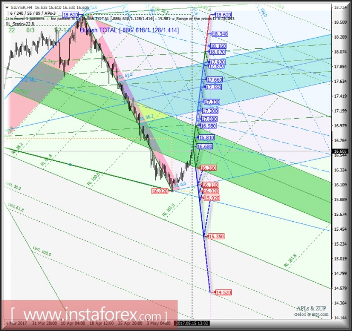
Task: Click the 18.724 price on the scale
Action: point(340,8)
